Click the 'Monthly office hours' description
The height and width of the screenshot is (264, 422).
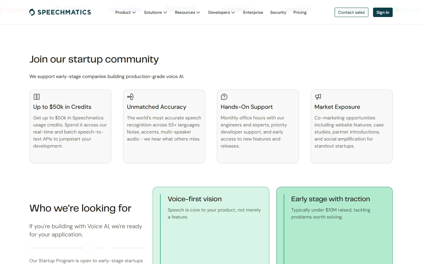click(254, 132)
